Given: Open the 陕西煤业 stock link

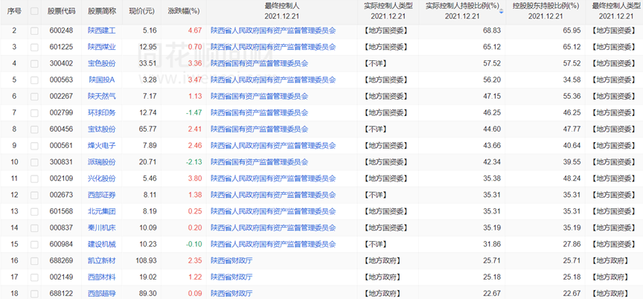Looking at the screenshot, I should point(102,47).
